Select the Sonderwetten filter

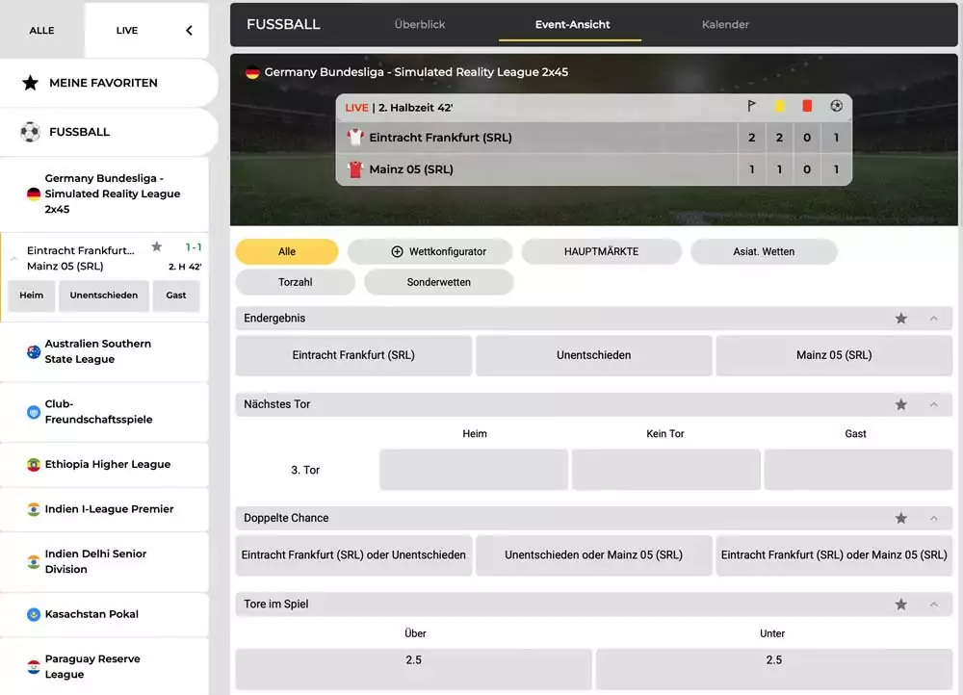(x=438, y=282)
